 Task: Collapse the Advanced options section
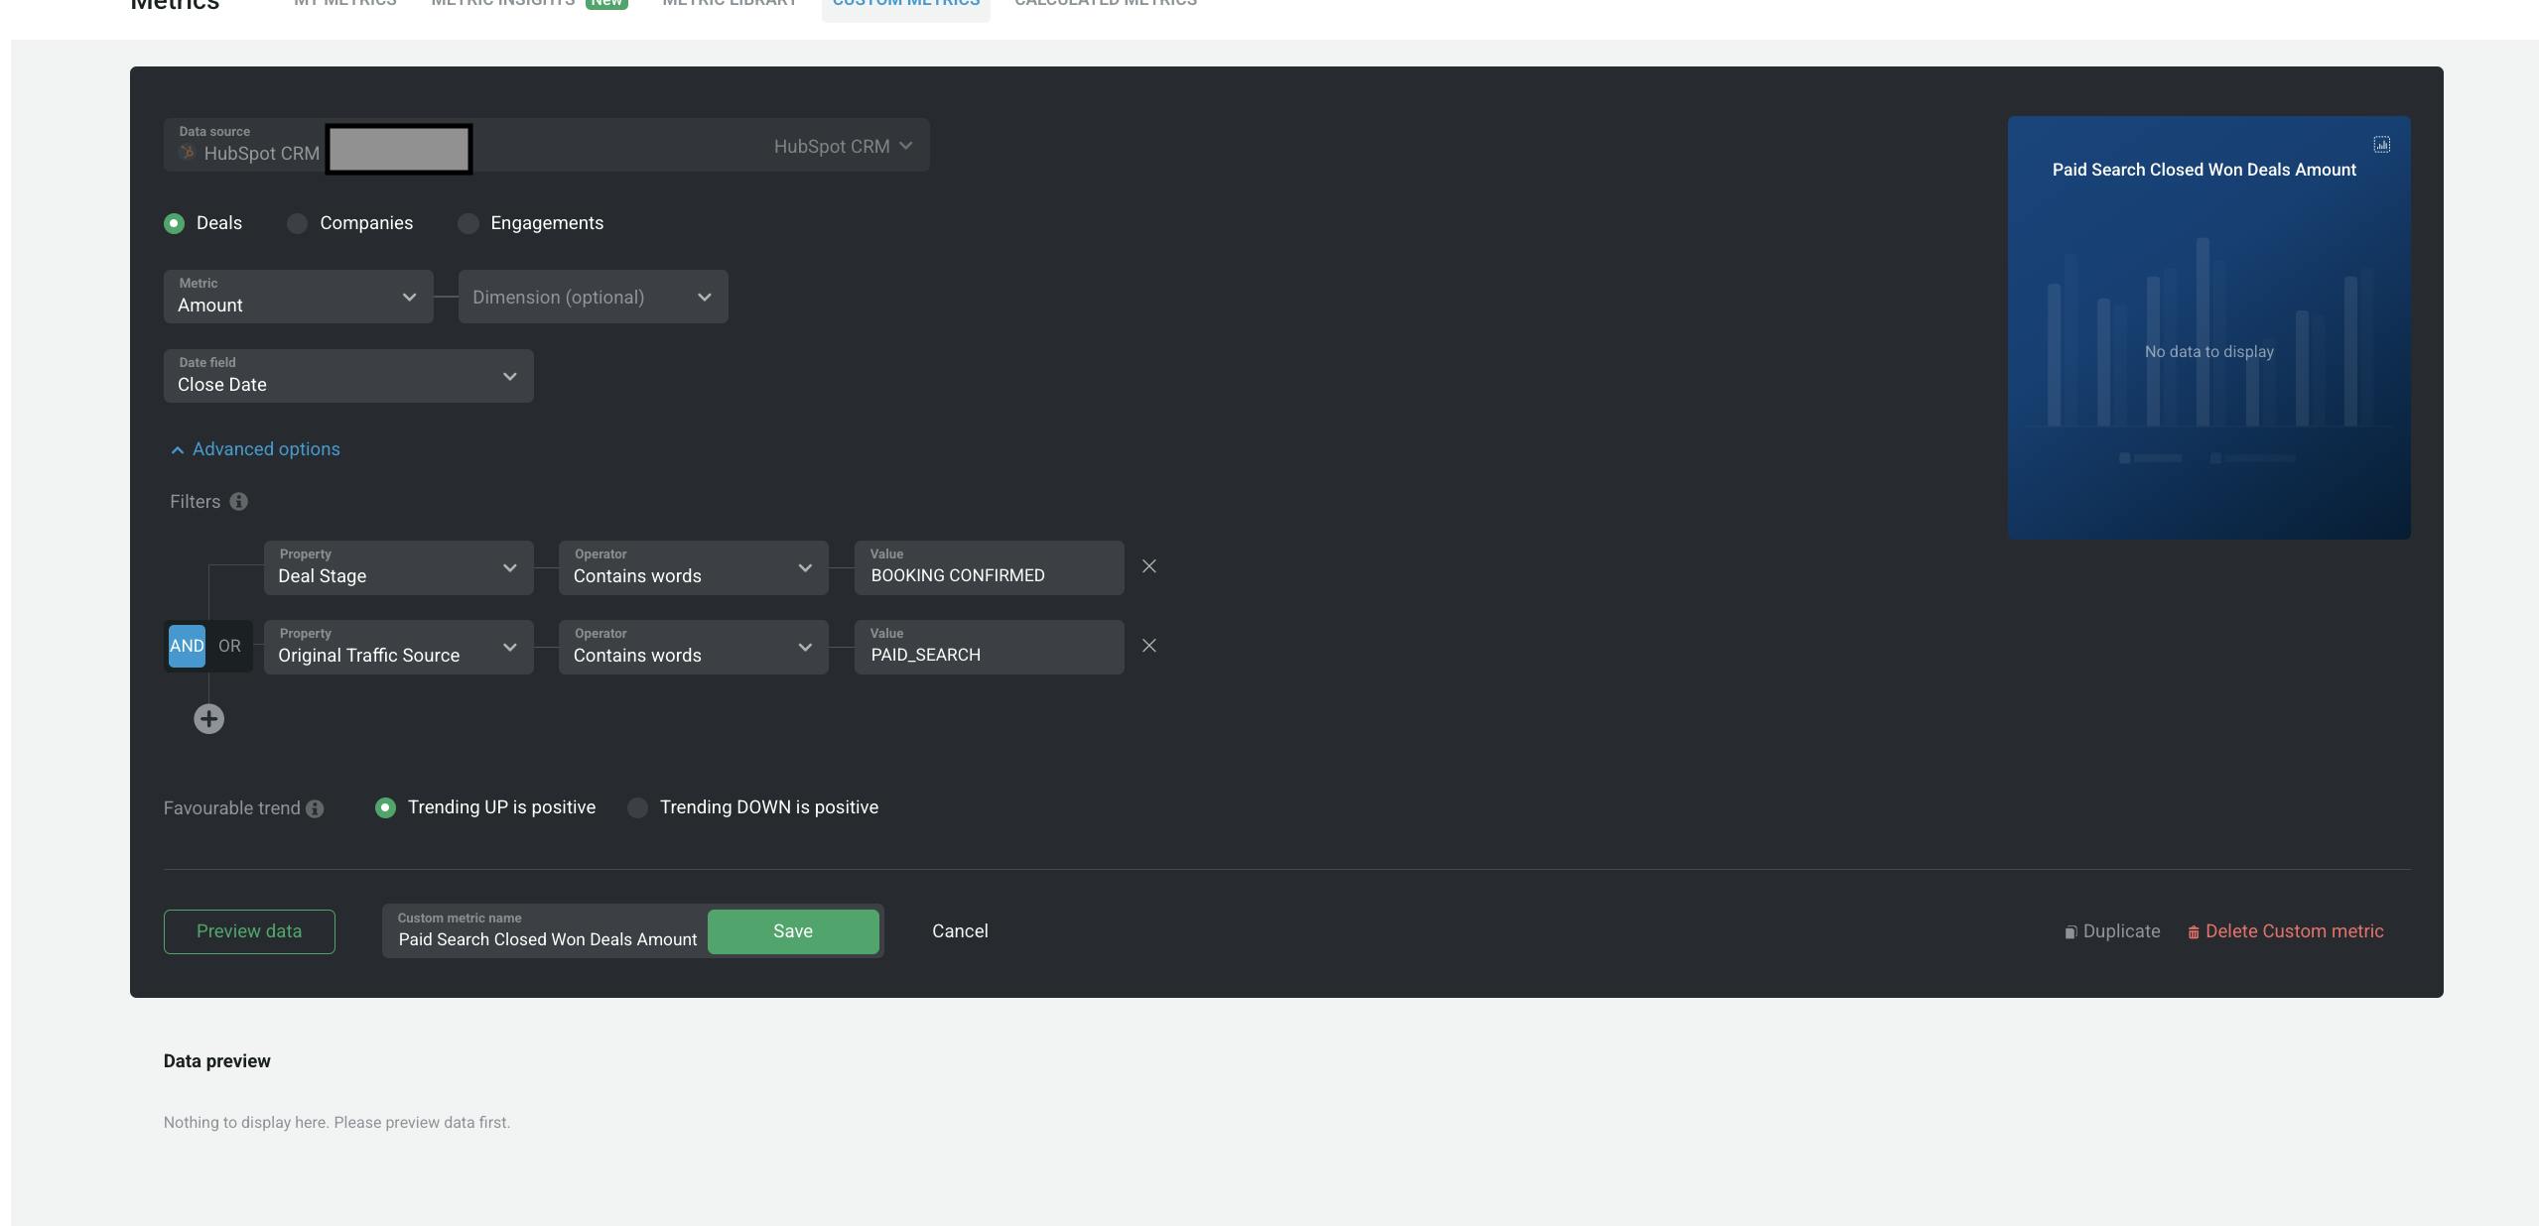(255, 449)
